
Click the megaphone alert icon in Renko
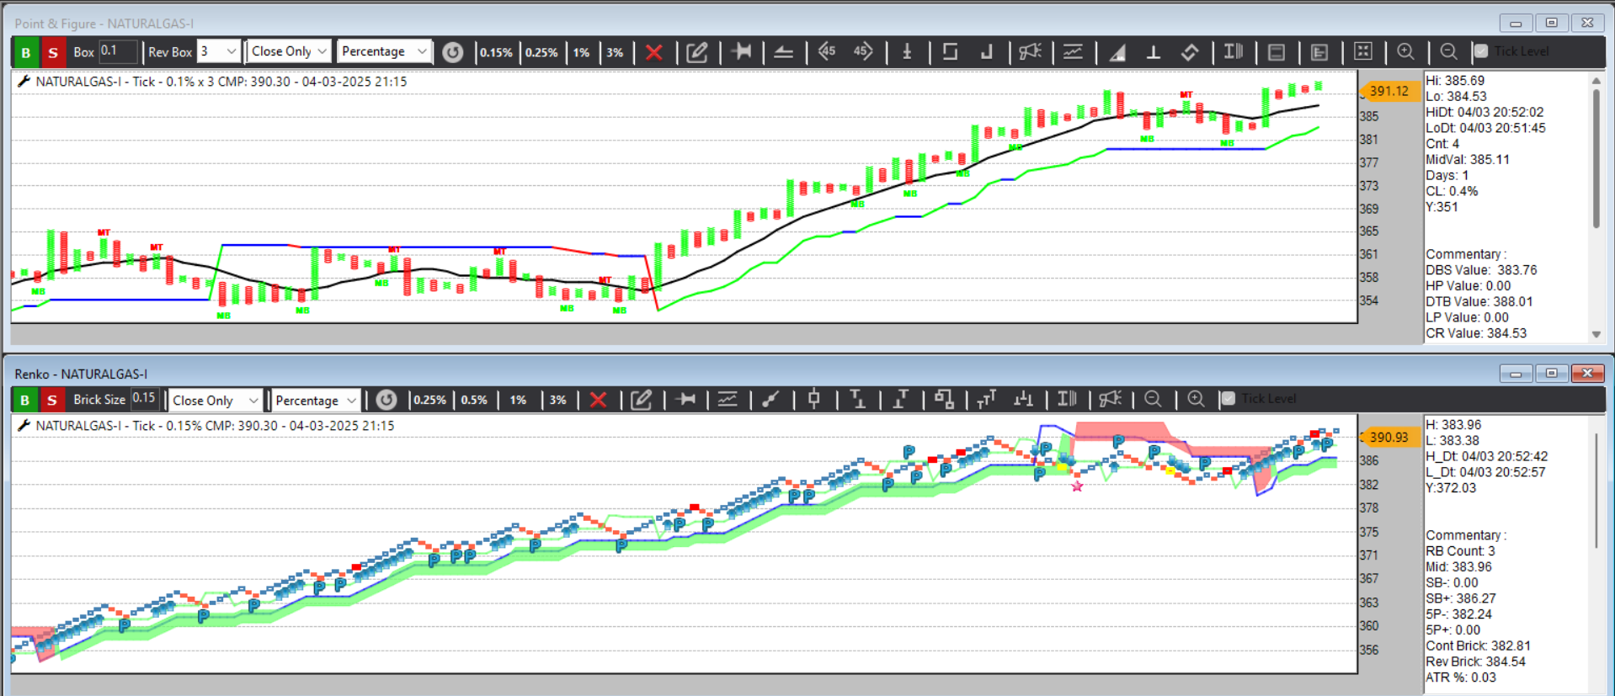click(x=1111, y=399)
